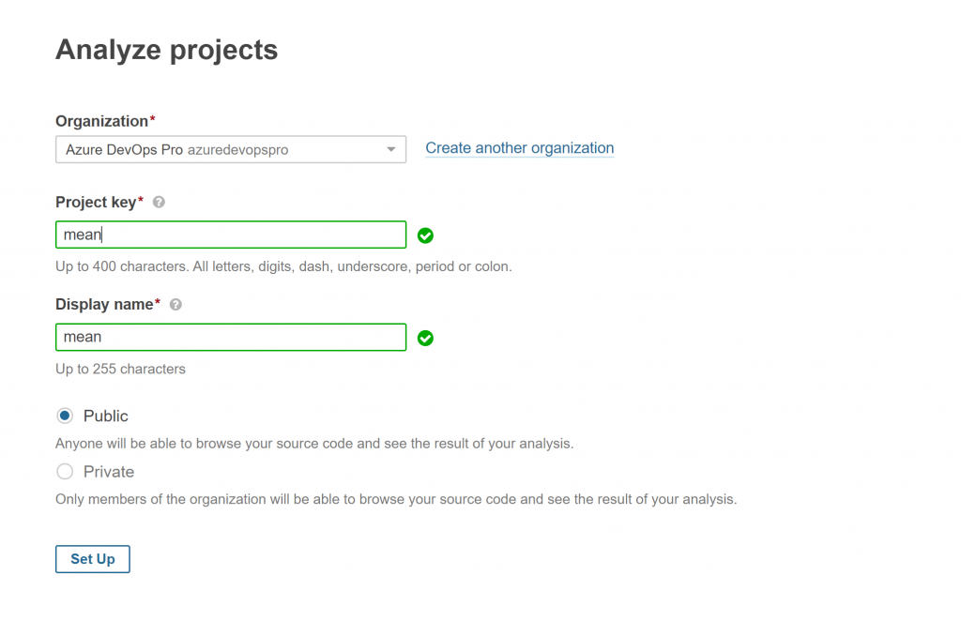Click the 'Create another organization' link
Image resolution: width=961 pixels, height=621 pixels.
click(519, 147)
